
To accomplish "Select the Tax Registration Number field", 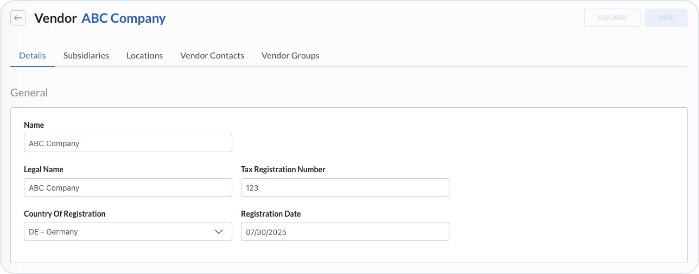I will pos(345,188).
